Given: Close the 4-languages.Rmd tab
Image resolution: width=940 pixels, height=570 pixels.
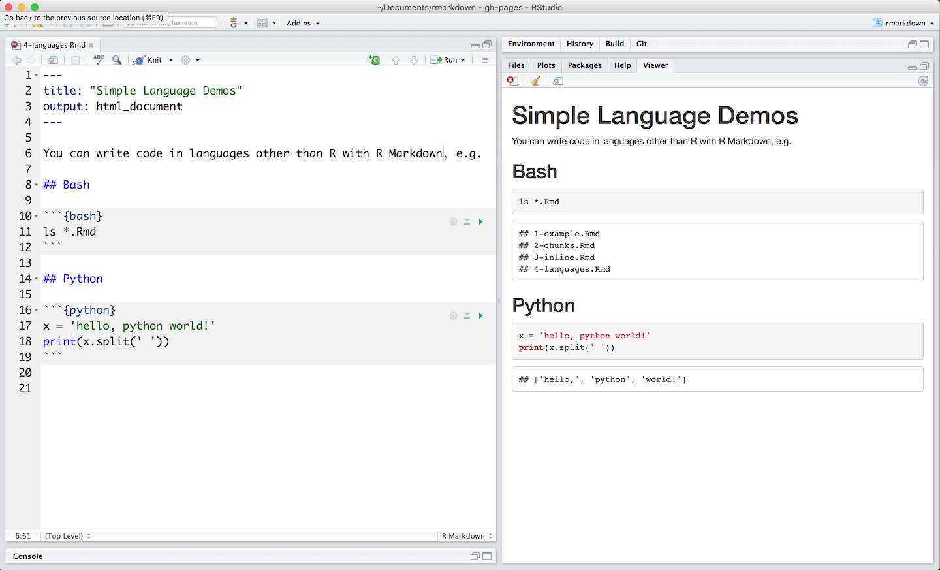Looking at the screenshot, I should coord(91,45).
